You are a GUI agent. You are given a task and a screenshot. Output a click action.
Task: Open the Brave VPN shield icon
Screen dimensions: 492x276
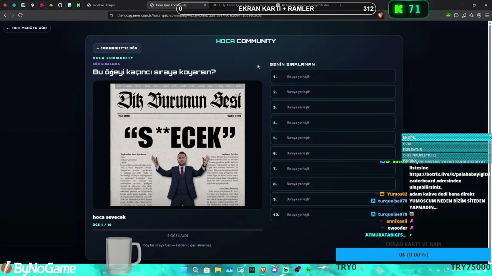[479, 15]
